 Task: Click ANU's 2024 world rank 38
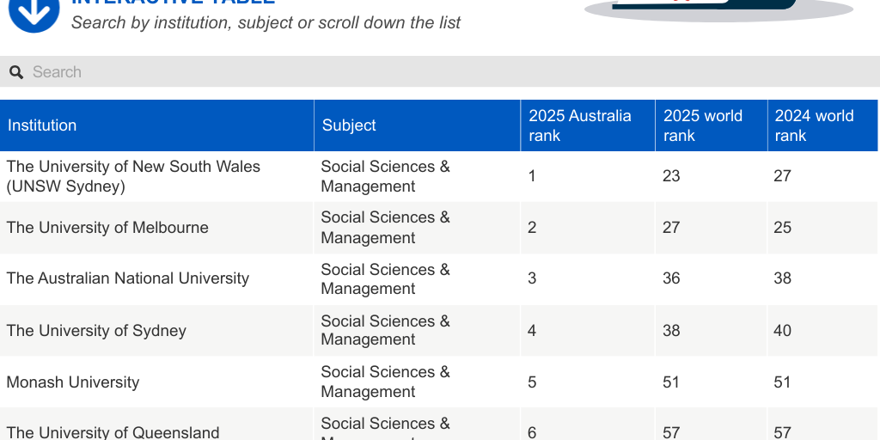pyautogui.click(x=782, y=279)
